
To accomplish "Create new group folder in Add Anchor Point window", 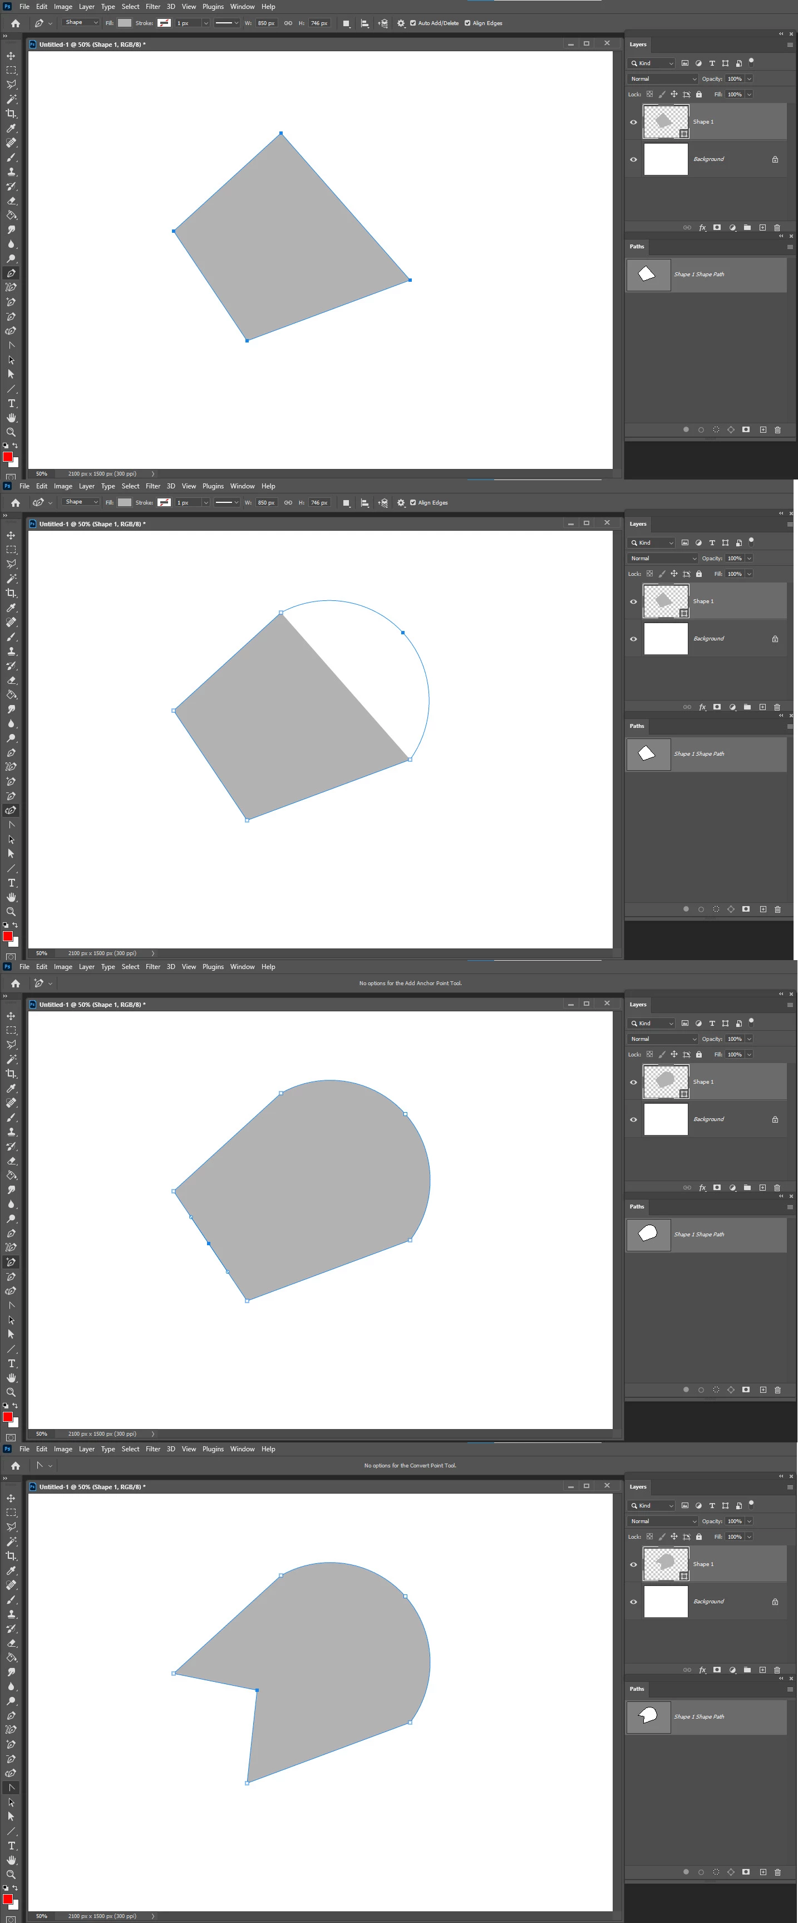I will (747, 1188).
